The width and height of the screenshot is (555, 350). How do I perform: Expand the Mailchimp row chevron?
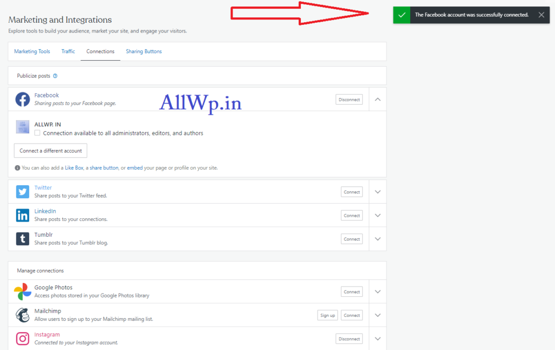click(x=378, y=315)
